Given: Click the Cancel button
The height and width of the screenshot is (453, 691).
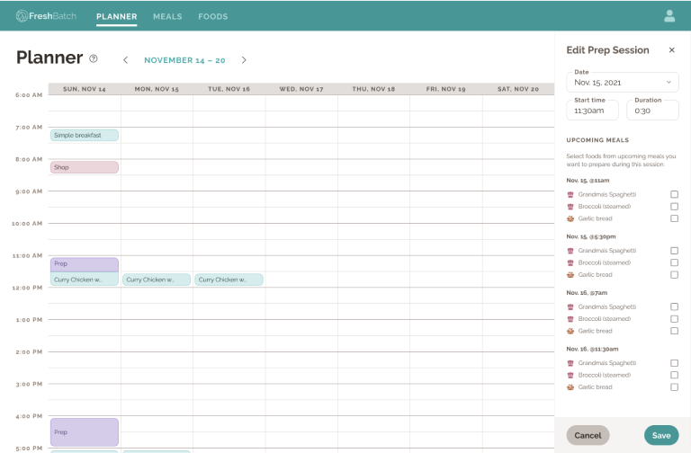Looking at the screenshot, I should click(x=588, y=435).
